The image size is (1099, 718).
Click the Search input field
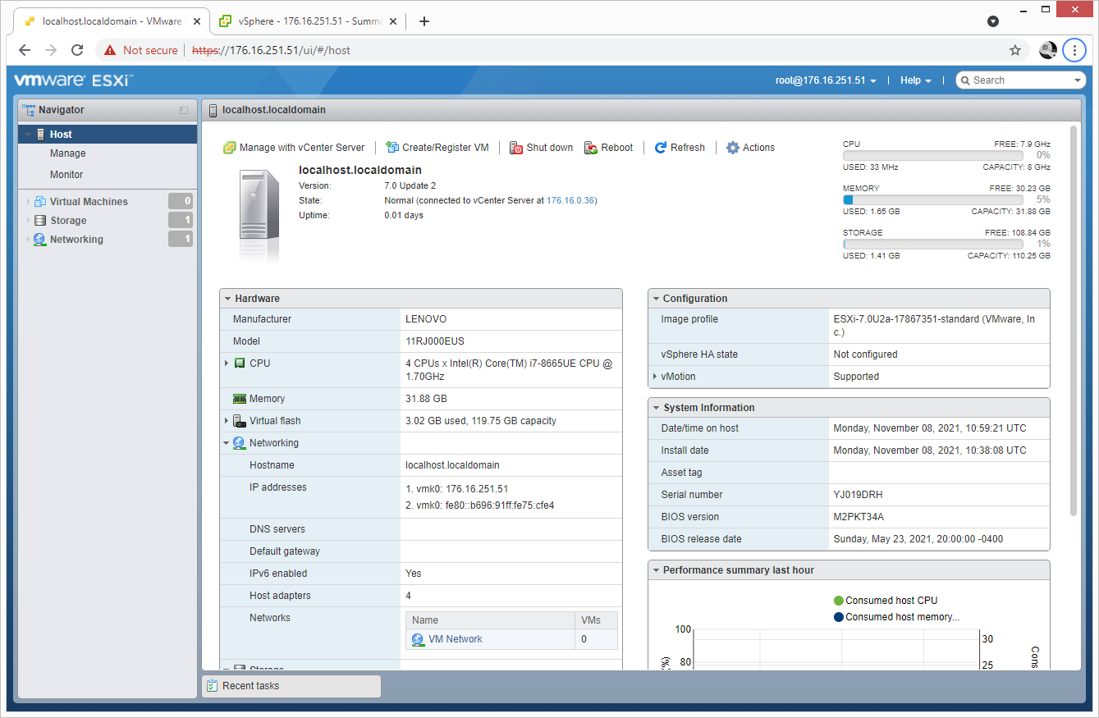pyautogui.click(x=1021, y=80)
